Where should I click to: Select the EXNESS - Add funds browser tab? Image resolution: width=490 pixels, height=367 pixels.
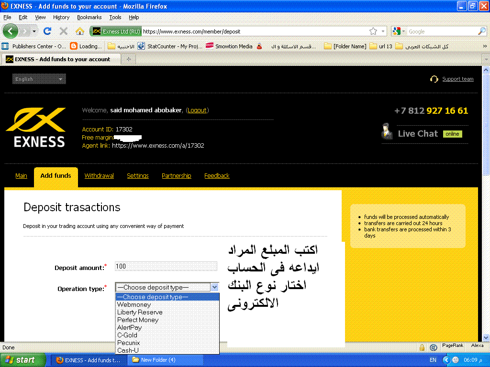pyautogui.click(x=61, y=59)
